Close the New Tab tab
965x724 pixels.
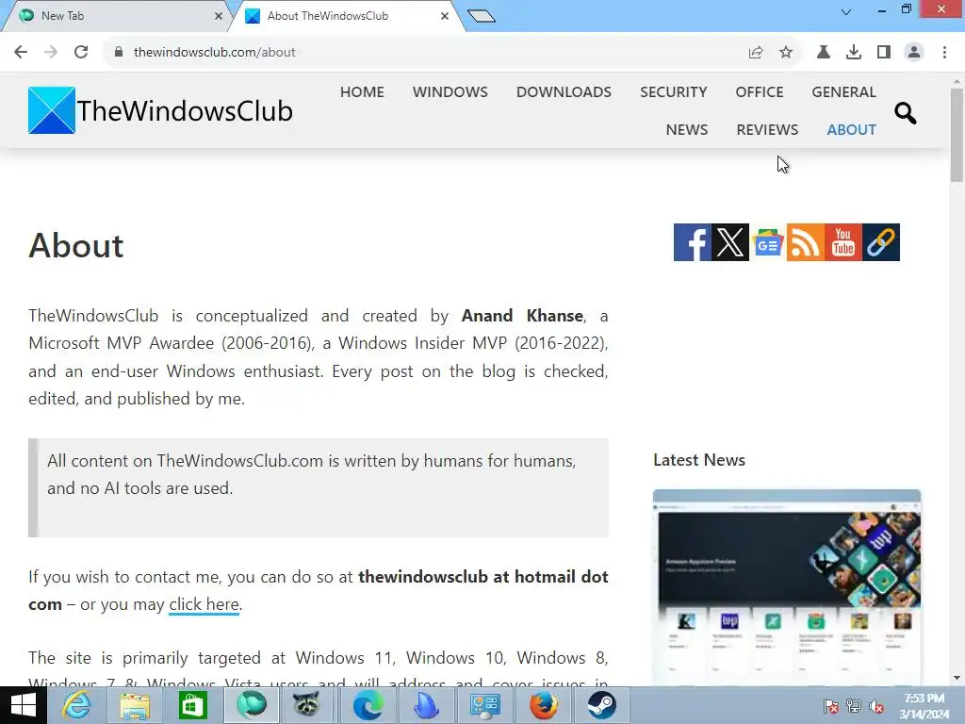click(x=218, y=16)
